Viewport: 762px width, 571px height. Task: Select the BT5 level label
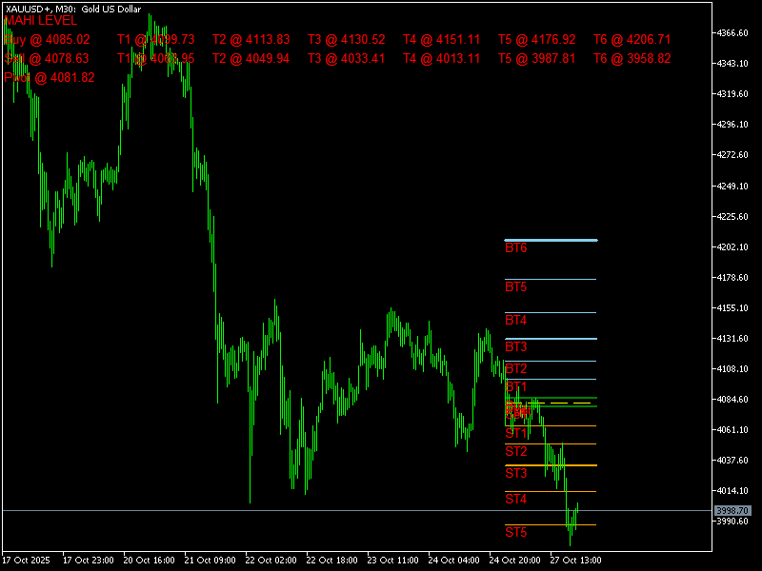pyautogui.click(x=514, y=286)
